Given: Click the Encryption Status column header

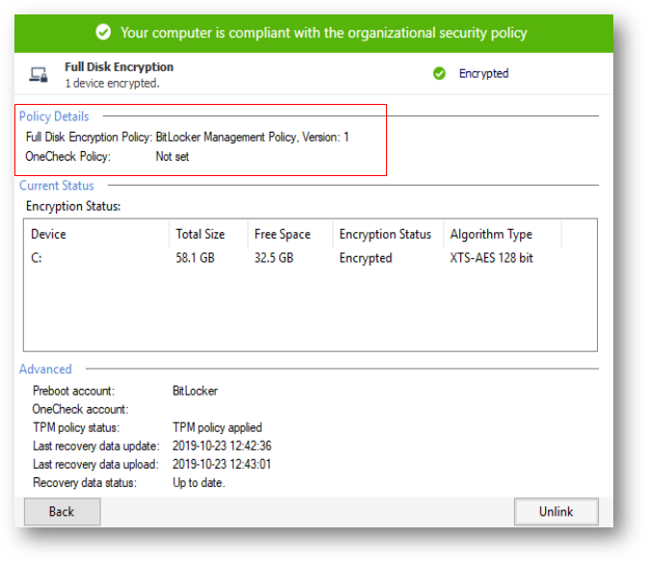Looking at the screenshot, I should click(x=385, y=234).
